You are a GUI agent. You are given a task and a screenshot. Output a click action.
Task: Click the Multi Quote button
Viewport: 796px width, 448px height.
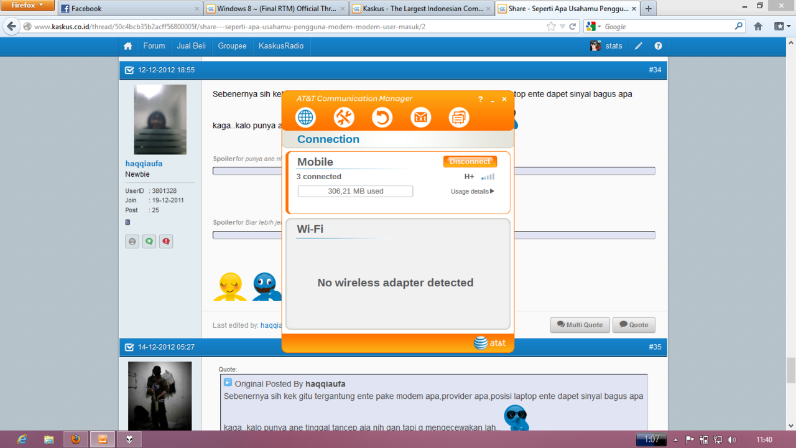tap(580, 325)
